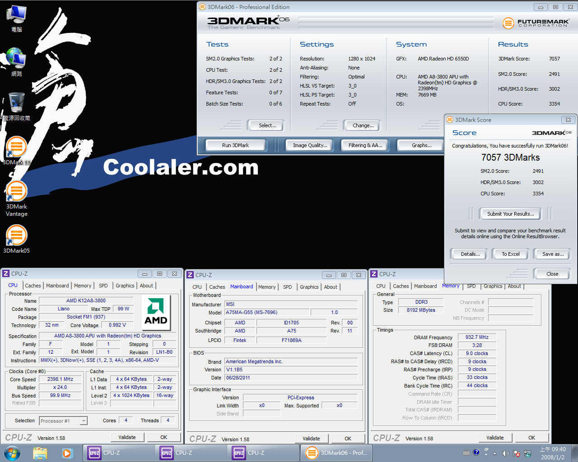
Task: Click the taskbar clock showing 09:40
Action: point(553,453)
